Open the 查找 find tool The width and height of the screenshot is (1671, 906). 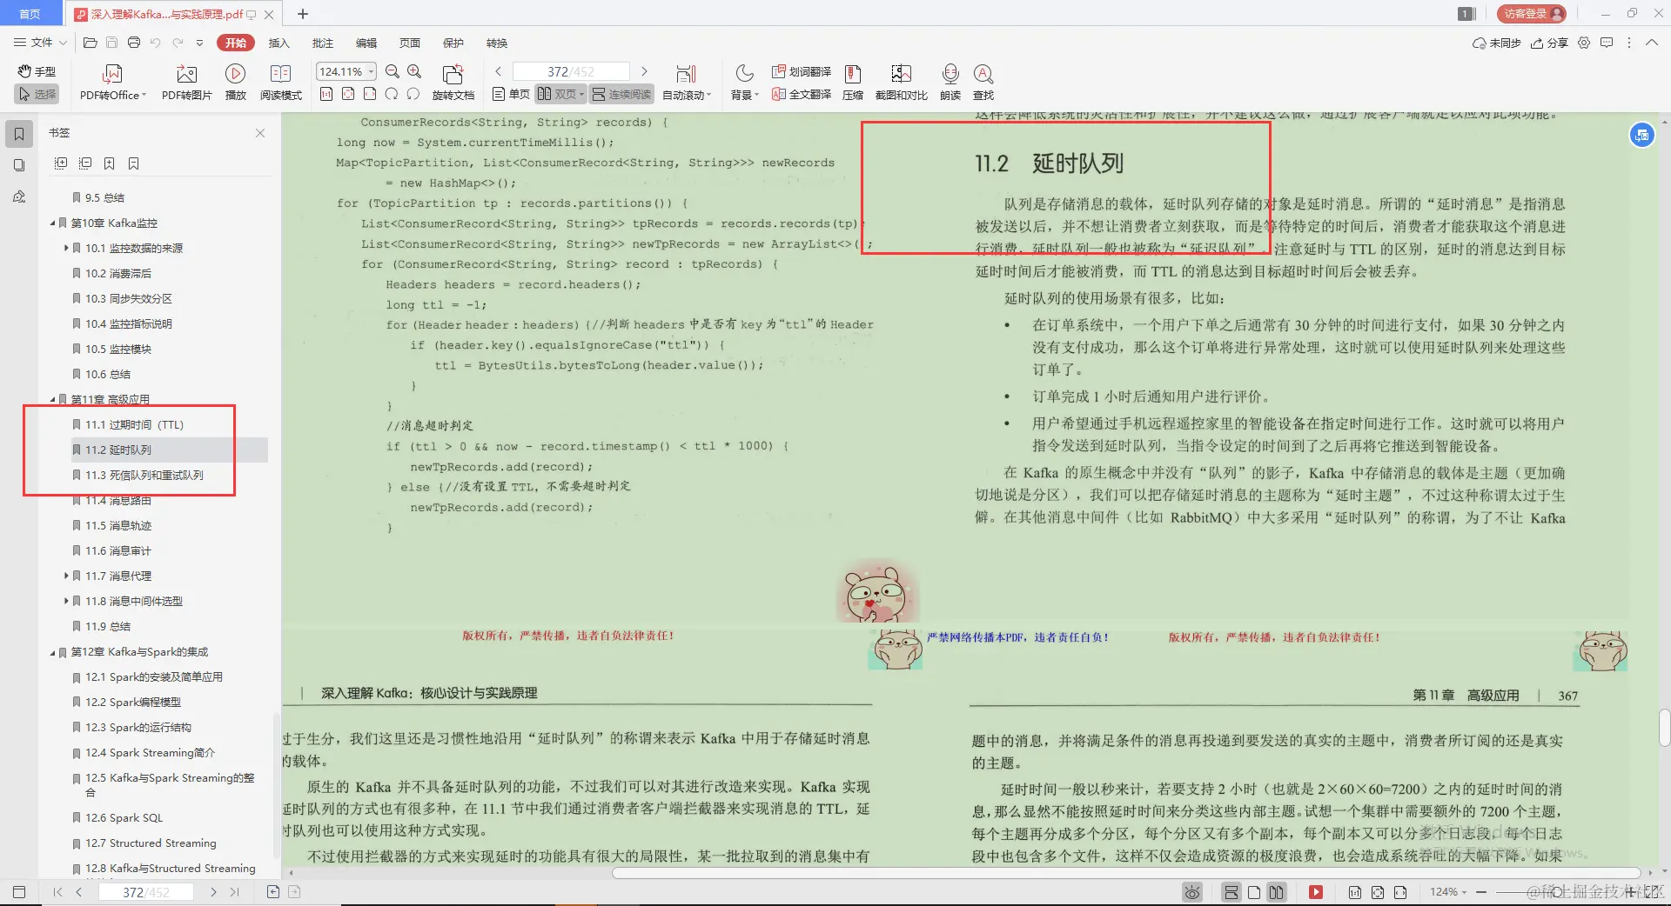(983, 81)
